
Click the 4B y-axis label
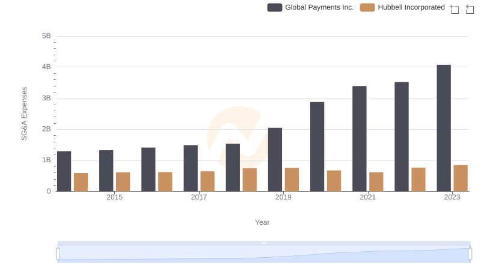click(x=46, y=67)
